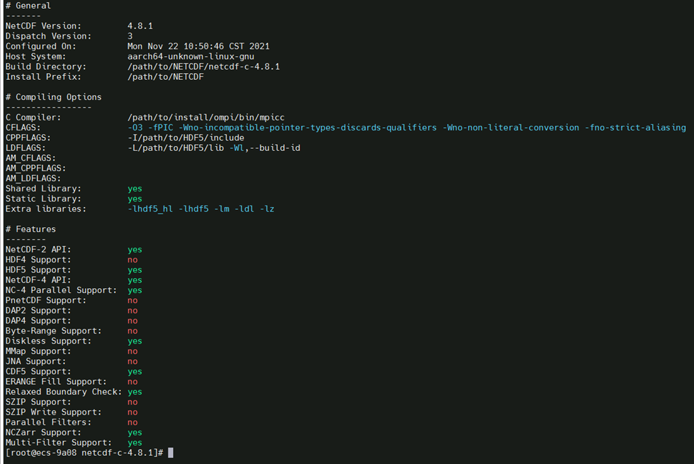This screenshot has width=694, height=464.
Task: Click the NCZarr Support yes value
Action: [x=135, y=433]
